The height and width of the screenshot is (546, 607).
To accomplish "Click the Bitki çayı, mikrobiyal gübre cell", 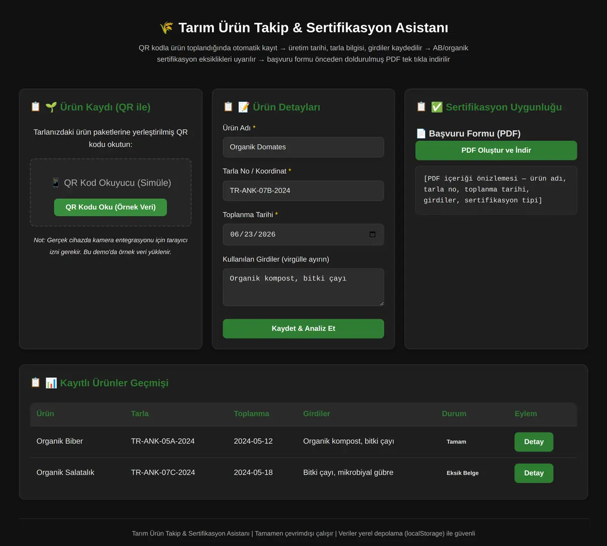I will click(x=348, y=473).
